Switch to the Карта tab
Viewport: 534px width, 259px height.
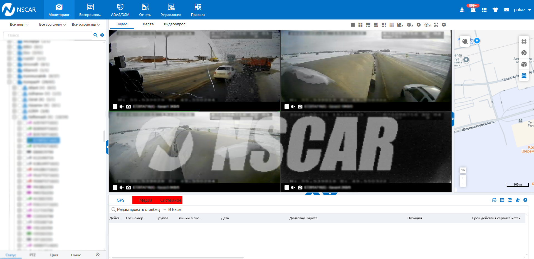[148, 24]
